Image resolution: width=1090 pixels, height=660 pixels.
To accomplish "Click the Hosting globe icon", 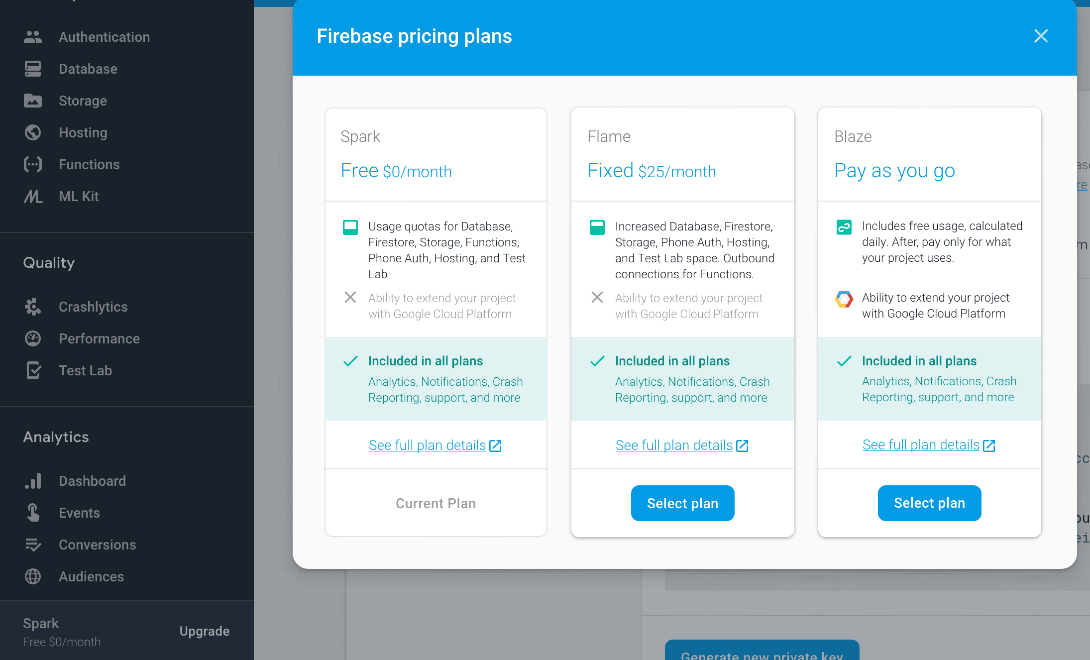I will tap(33, 132).
